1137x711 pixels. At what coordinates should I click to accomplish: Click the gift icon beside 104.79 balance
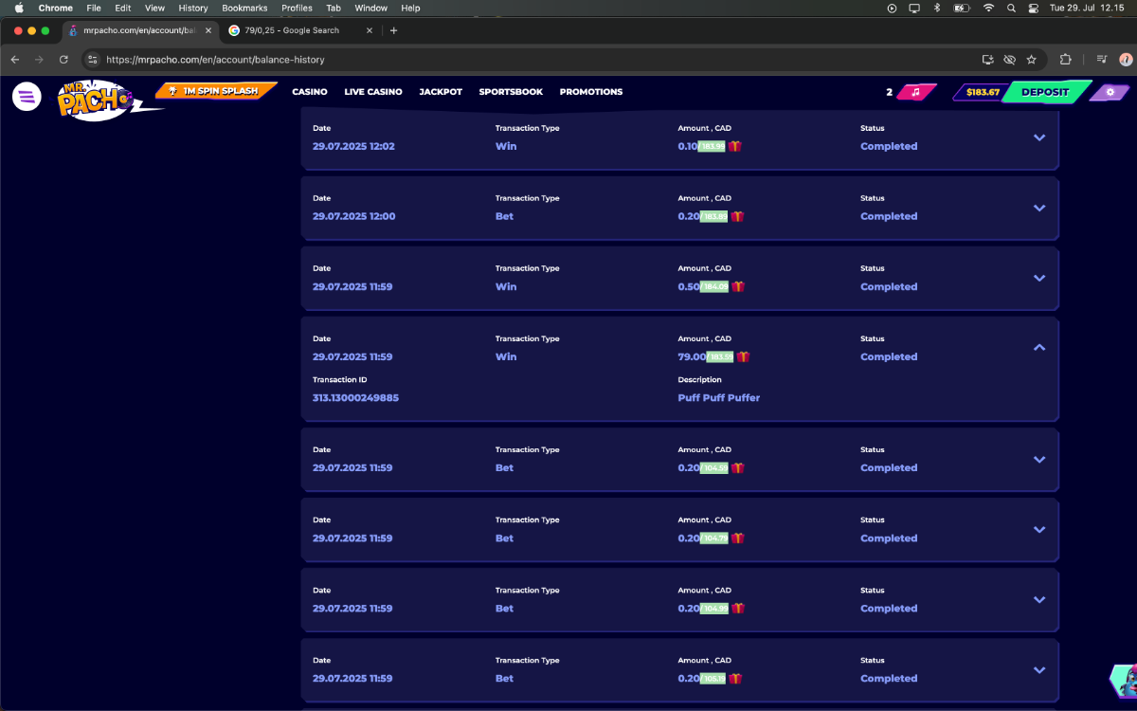point(737,538)
